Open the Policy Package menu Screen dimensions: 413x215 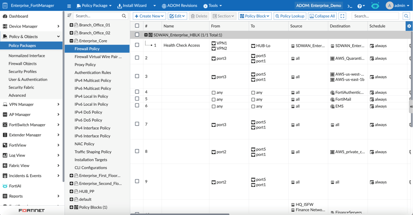click(x=94, y=6)
